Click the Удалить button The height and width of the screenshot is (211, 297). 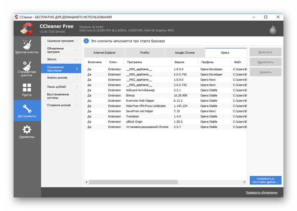265,72
